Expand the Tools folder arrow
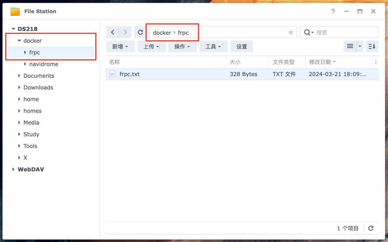Image resolution: width=388 pixels, height=242 pixels. pos(19,146)
